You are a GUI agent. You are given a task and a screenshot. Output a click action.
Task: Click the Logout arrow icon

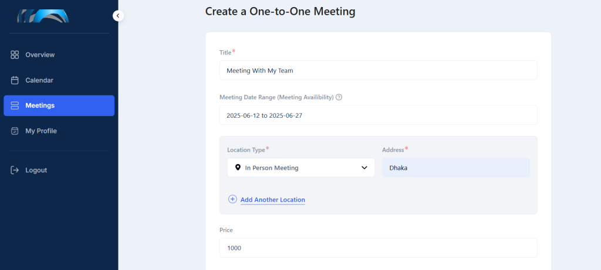click(15, 170)
